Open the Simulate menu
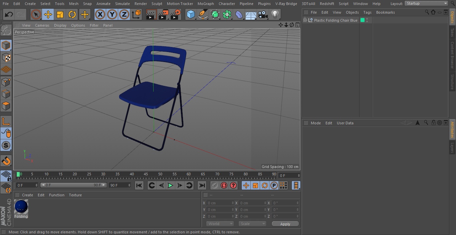This screenshot has width=456, height=235. (x=123, y=4)
